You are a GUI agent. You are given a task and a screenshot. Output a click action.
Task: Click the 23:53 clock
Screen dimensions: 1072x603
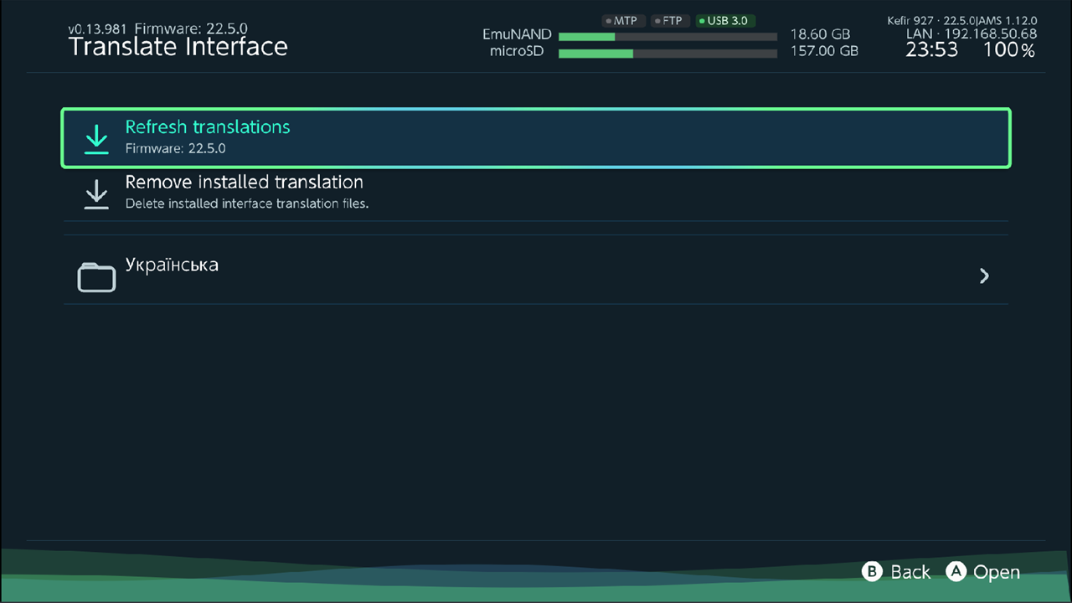tap(931, 50)
